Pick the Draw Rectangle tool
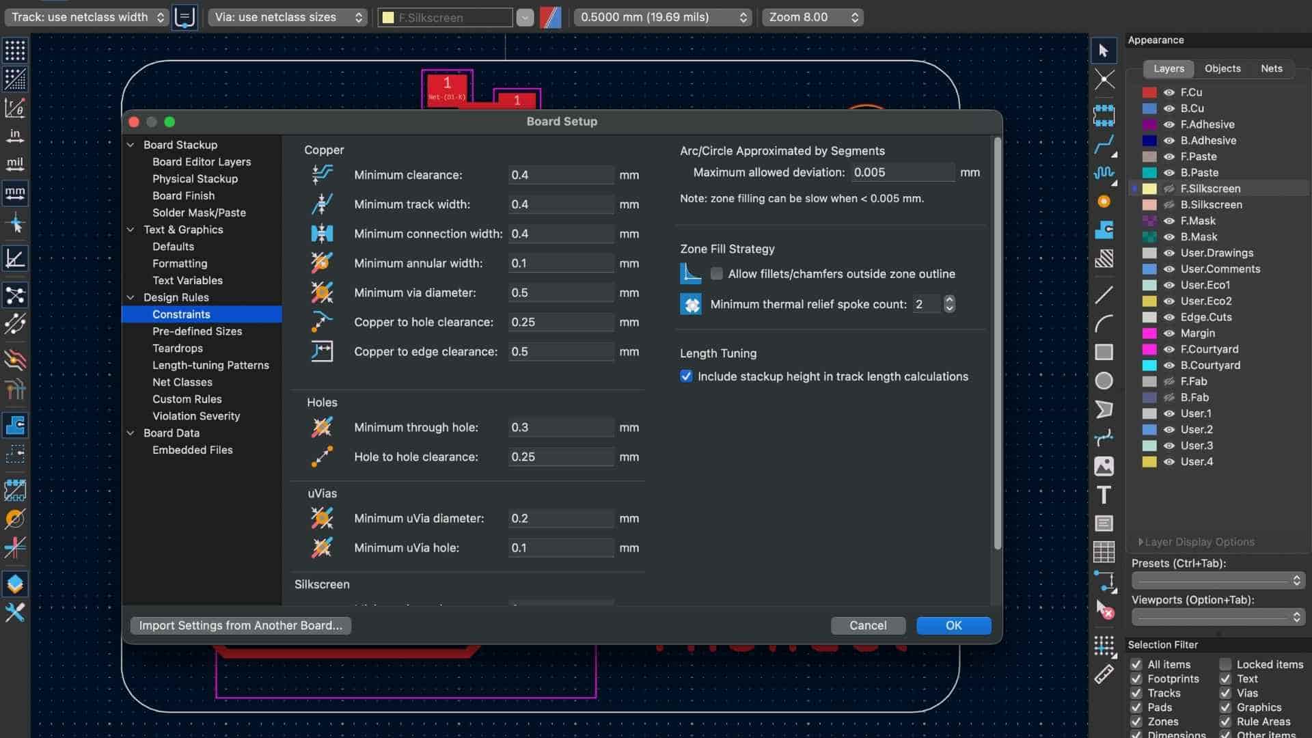This screenshot has width=1312, height=738. pyautogui.click(x=1104, y=352)
